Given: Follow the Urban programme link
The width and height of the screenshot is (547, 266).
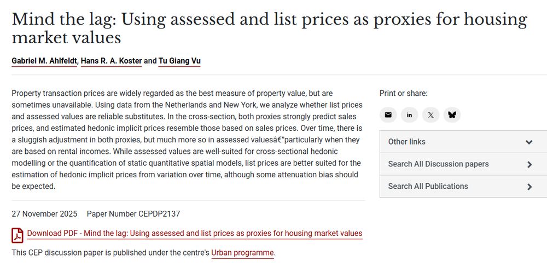Looking at the screenshot, I should [x=242, y=253].
